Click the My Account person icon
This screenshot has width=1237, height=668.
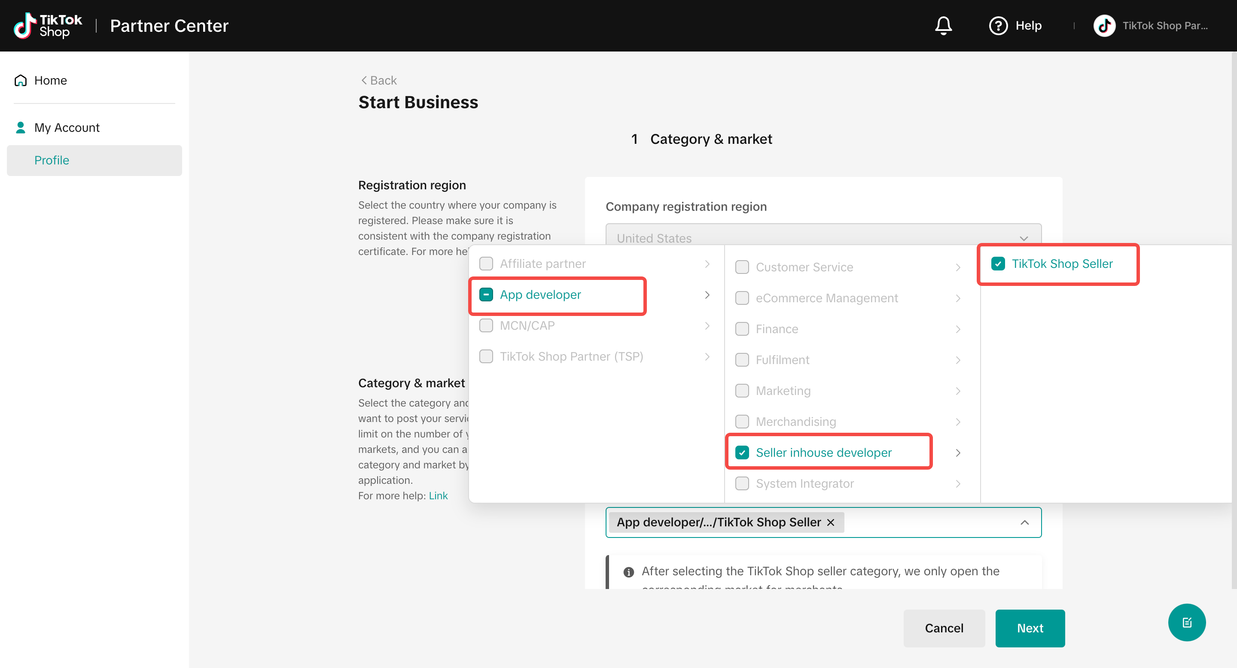(x=21, y=128)
